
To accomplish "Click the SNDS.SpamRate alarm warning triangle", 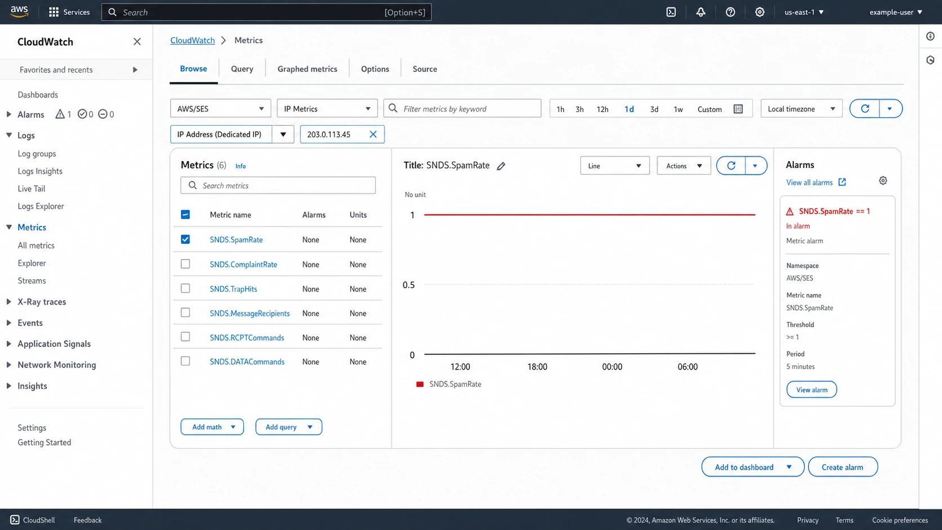I will click(x=790, y=211).
